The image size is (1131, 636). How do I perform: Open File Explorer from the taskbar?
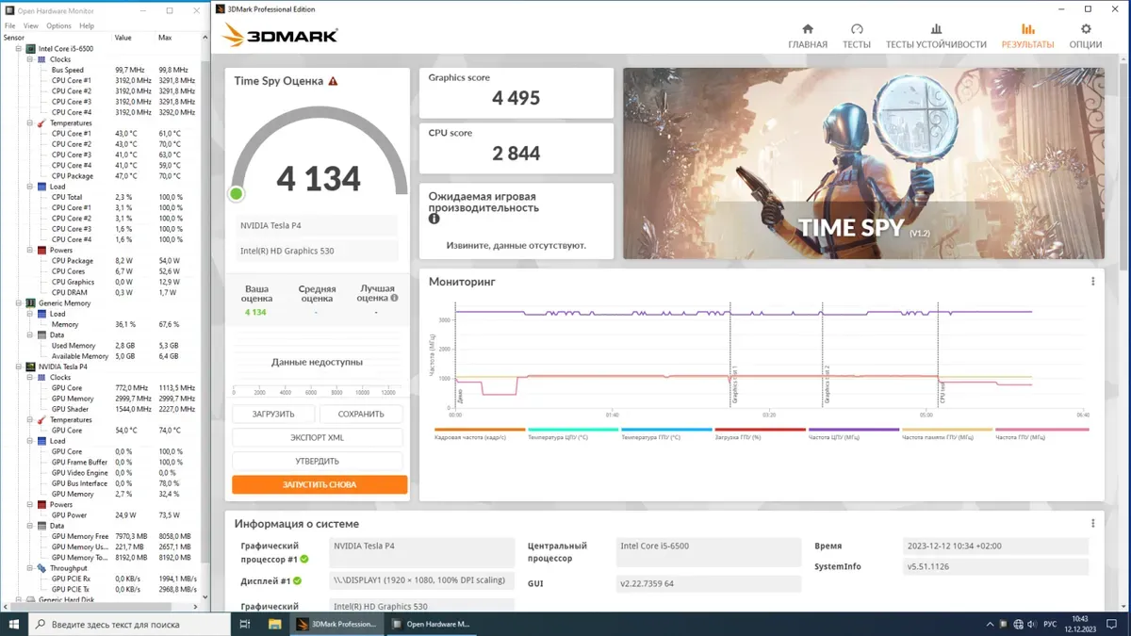[274, 624]
